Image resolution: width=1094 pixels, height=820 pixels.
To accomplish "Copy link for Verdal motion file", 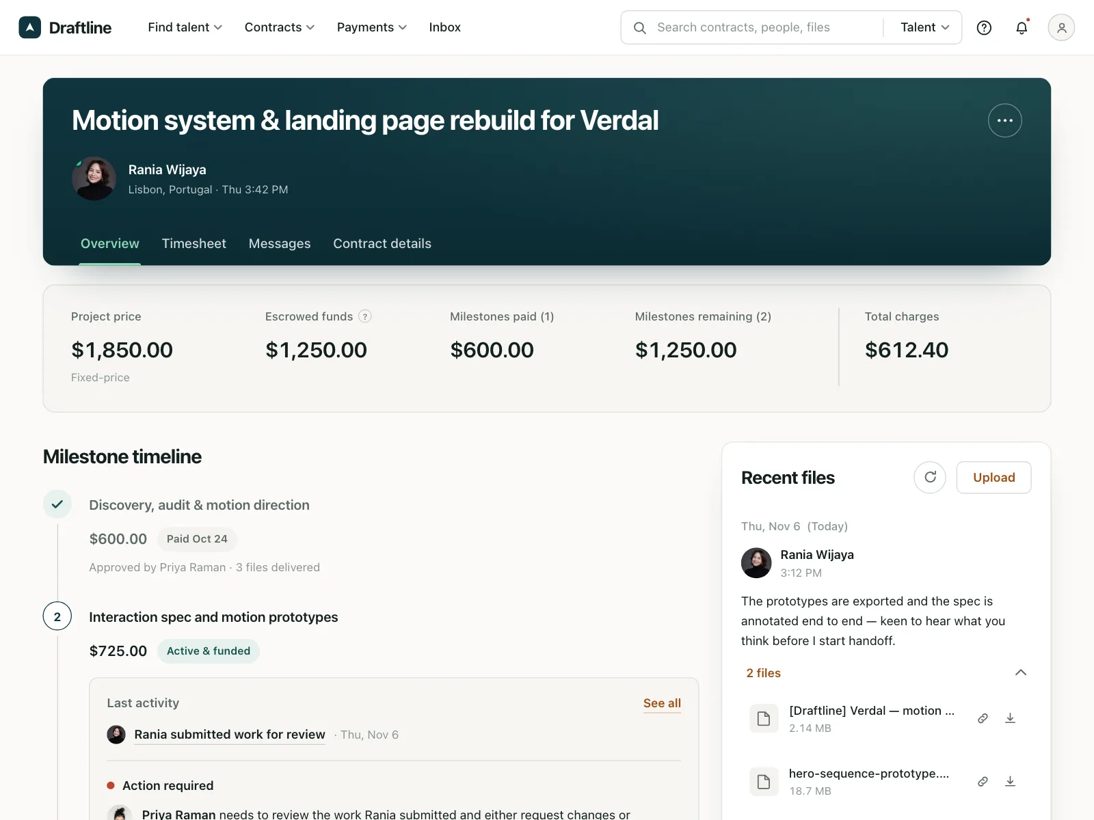I will (x=983, y=718).
